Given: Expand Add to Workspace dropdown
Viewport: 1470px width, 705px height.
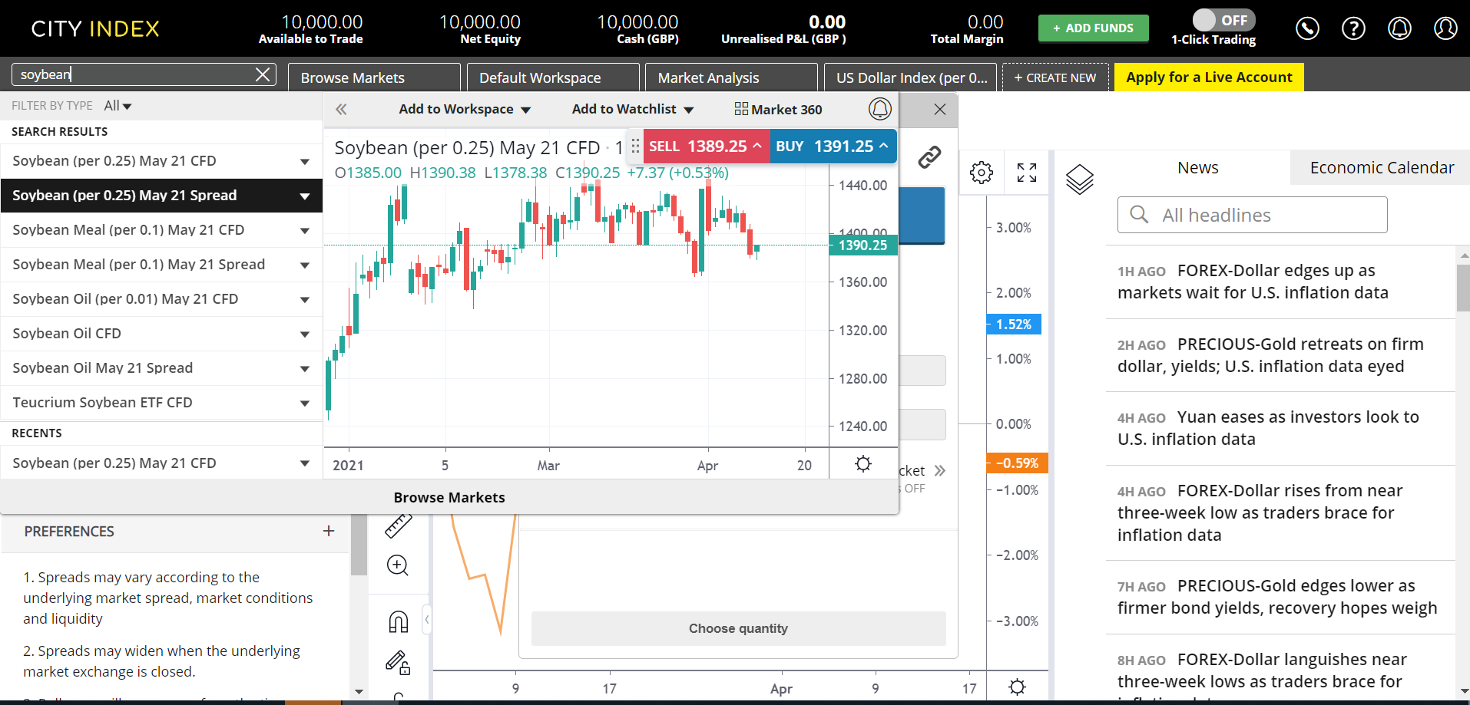Looking at the screenshot, I should coord(465,110).
